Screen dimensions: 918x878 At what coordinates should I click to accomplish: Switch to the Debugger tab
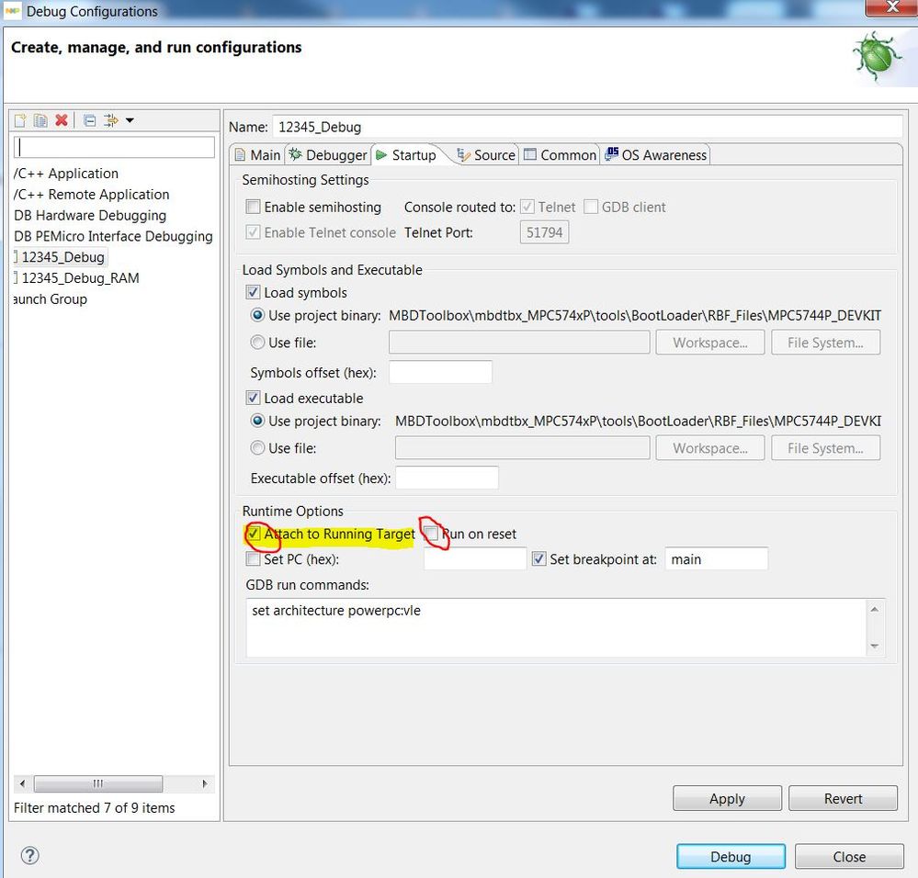(328, 155)
